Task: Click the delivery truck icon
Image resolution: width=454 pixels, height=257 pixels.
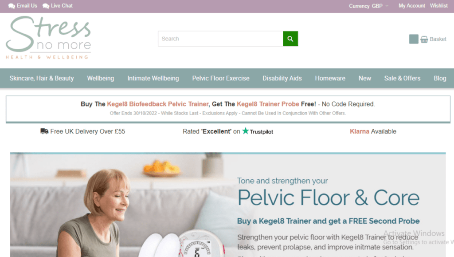Action: coord(44,131)
